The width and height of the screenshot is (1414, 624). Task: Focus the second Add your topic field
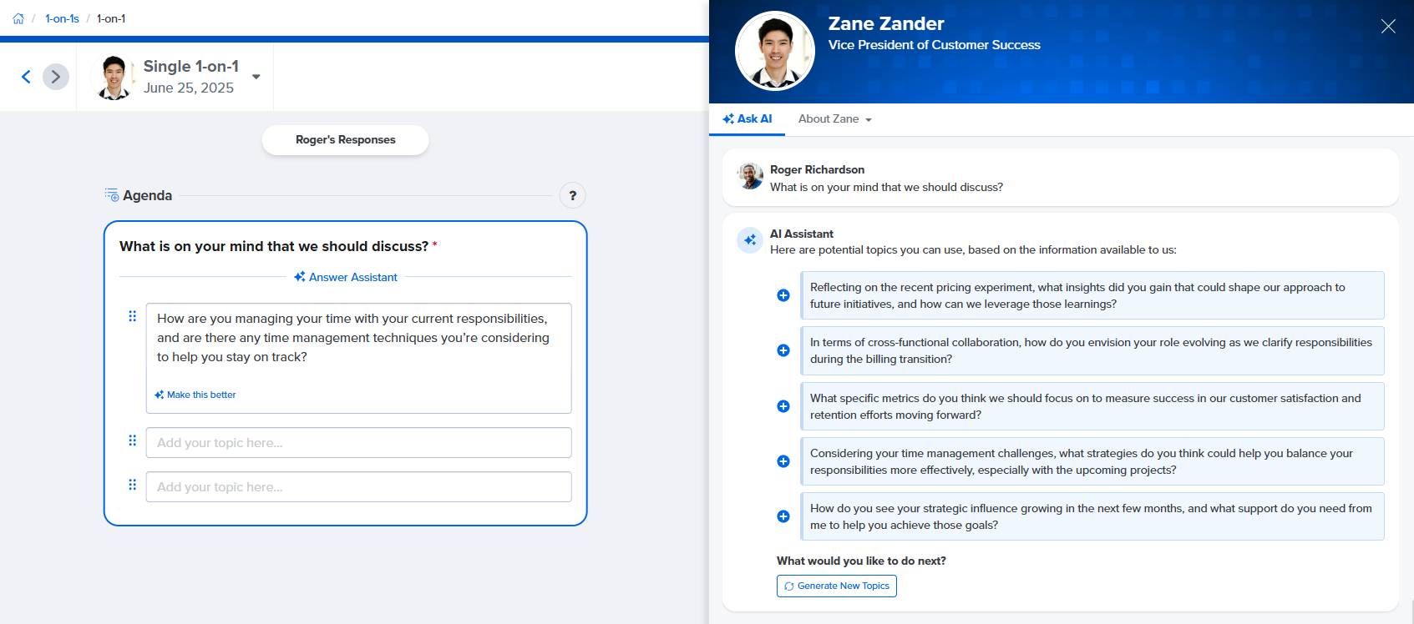click(x=358, y=443)
